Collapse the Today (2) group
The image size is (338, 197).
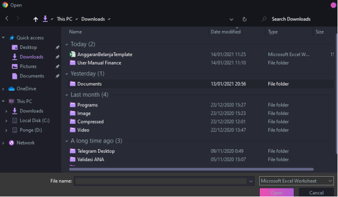pyautogui.click(x=67, y=44)
